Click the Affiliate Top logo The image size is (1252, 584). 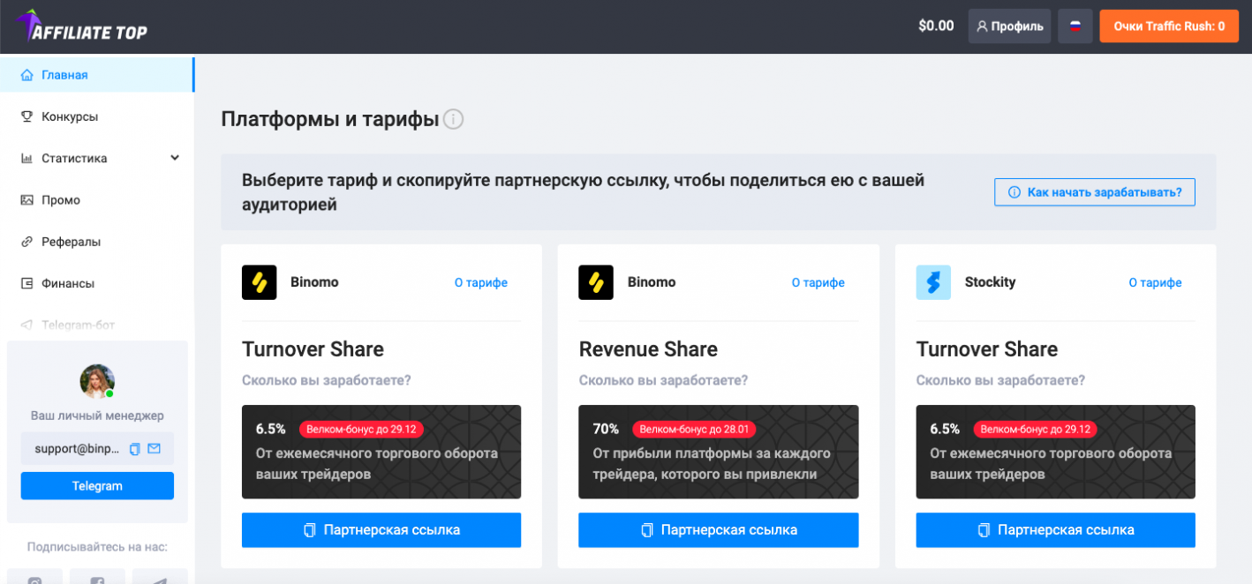[x=81, y=26]
